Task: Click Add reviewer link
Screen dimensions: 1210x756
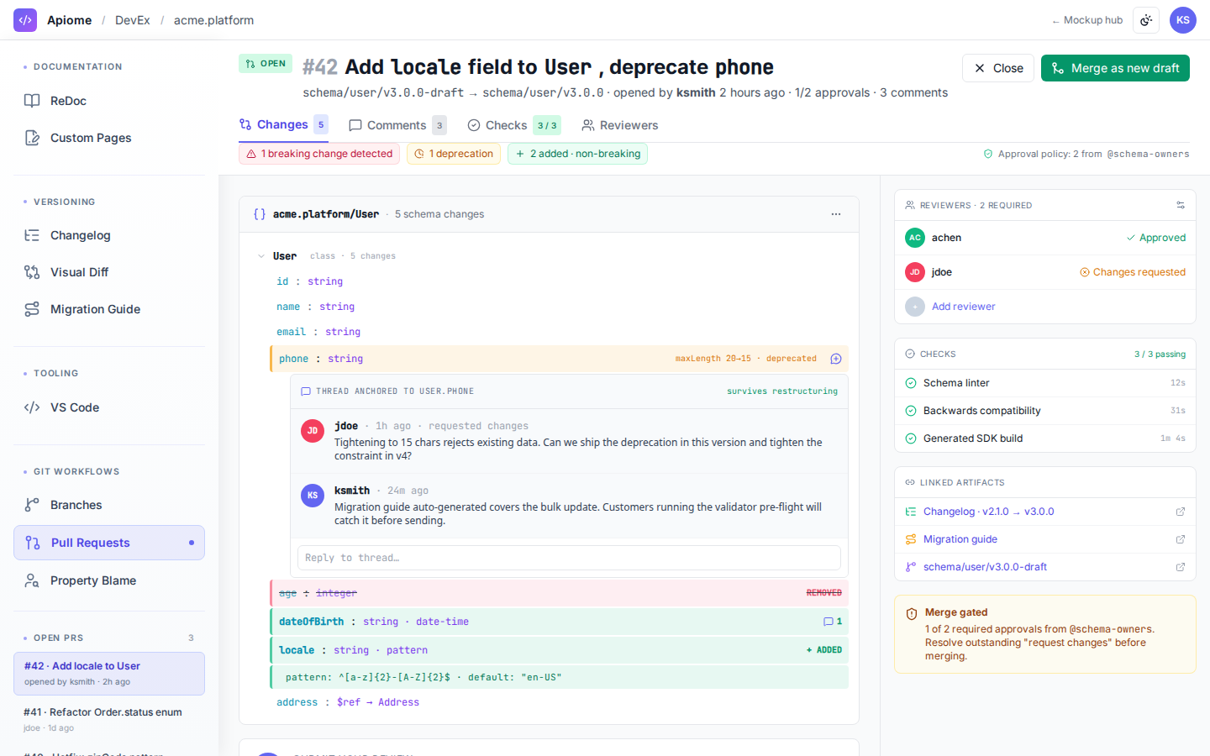Action: [963, 307]
